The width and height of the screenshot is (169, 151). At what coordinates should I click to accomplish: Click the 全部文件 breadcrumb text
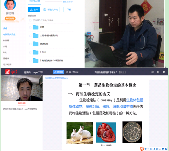click(x=32, y=16)
